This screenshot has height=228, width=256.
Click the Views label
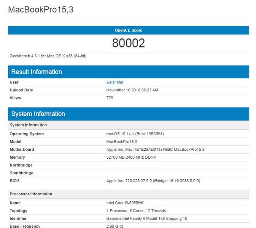click(15, 98)
